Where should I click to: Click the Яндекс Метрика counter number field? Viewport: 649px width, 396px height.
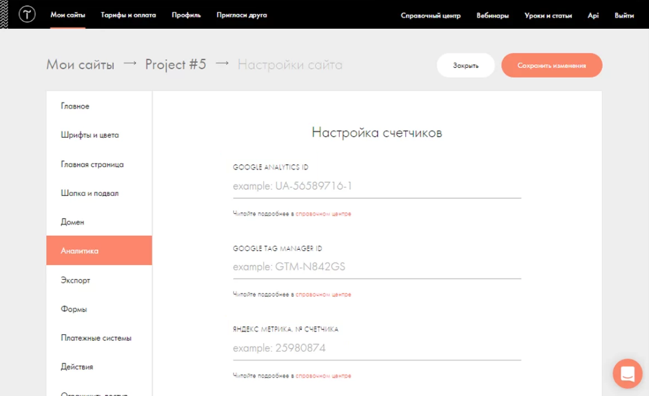click(x=377, y=348)
